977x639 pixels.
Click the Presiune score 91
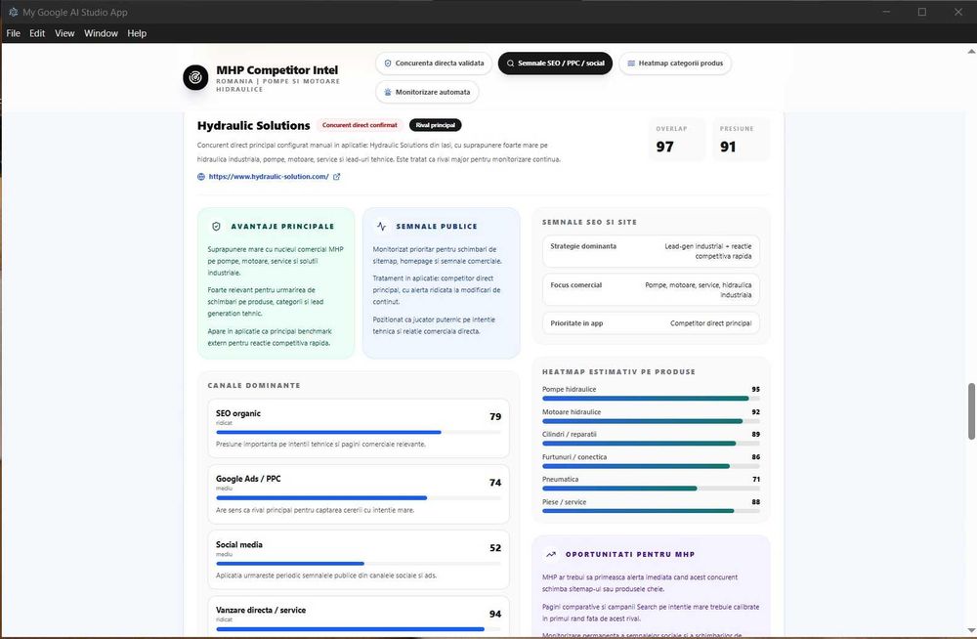coord(728,147)
